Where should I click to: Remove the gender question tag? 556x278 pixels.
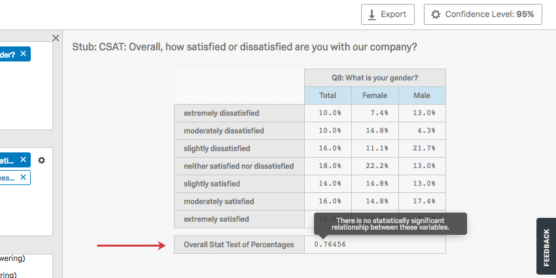click(x=24, y=54)
